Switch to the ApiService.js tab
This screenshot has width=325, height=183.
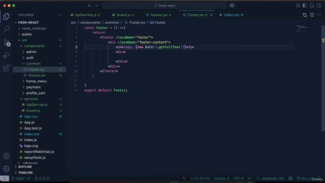85,15
